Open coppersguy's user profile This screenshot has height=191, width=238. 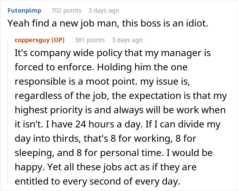point(32,40)
